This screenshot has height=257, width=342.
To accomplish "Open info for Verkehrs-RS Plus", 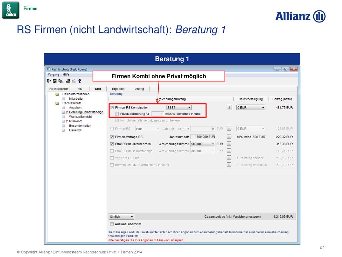I will (x=229, y=158).
